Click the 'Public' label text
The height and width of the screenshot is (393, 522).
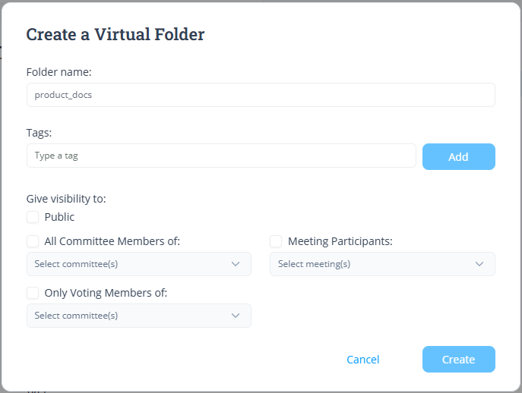[59, 217]
